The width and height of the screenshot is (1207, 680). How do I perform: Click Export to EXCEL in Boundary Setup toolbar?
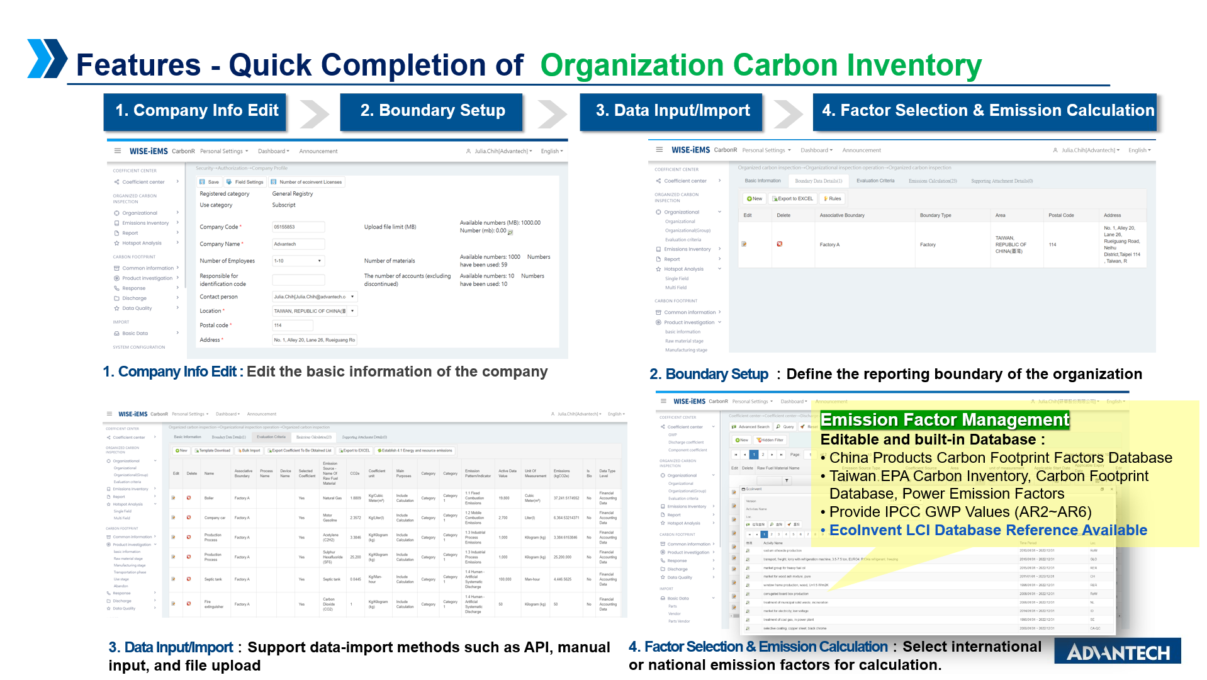pyautogui.click(x=793, y=198)
